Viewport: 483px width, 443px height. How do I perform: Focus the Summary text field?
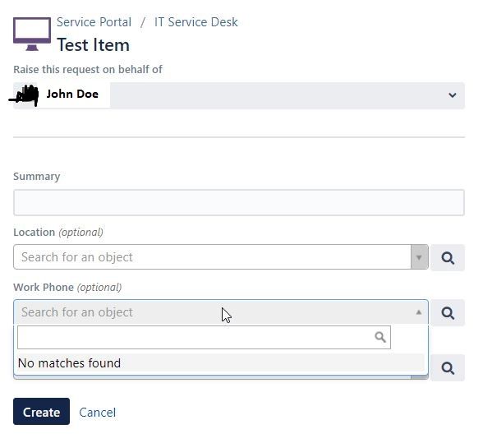239,202
